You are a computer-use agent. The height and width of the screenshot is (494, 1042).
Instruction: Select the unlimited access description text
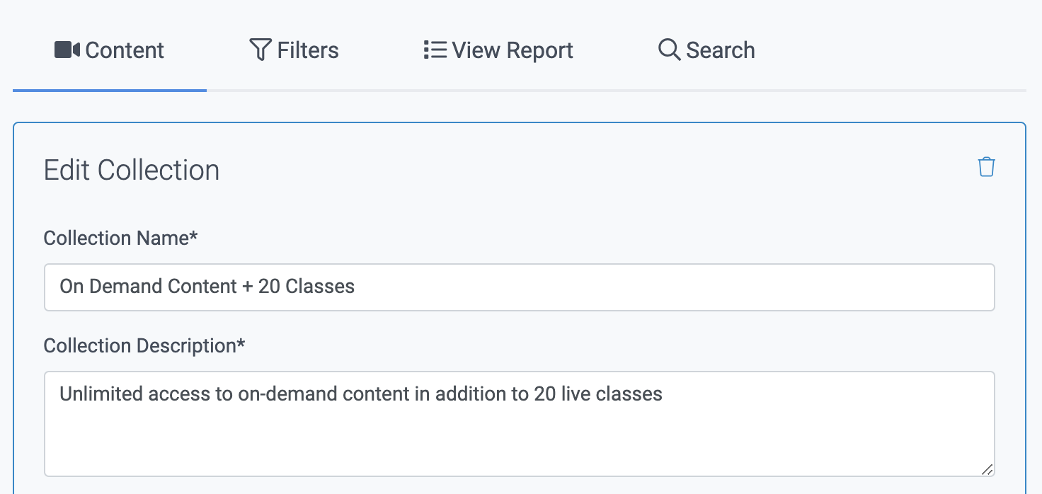pos(362,394)
